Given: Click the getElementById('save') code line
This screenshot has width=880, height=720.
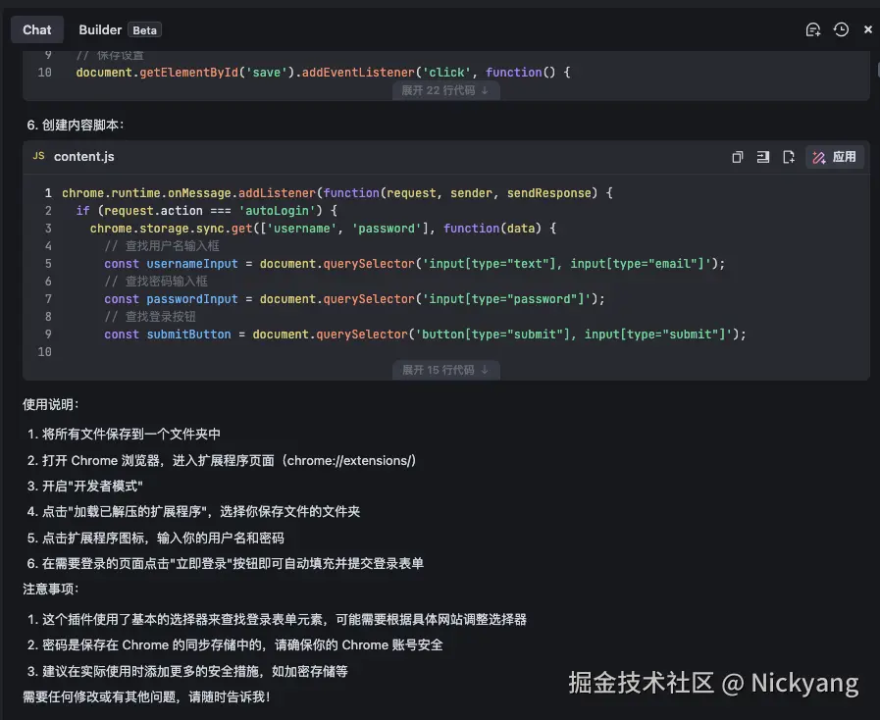Looking at the screenshot, I should click(324, 73).
